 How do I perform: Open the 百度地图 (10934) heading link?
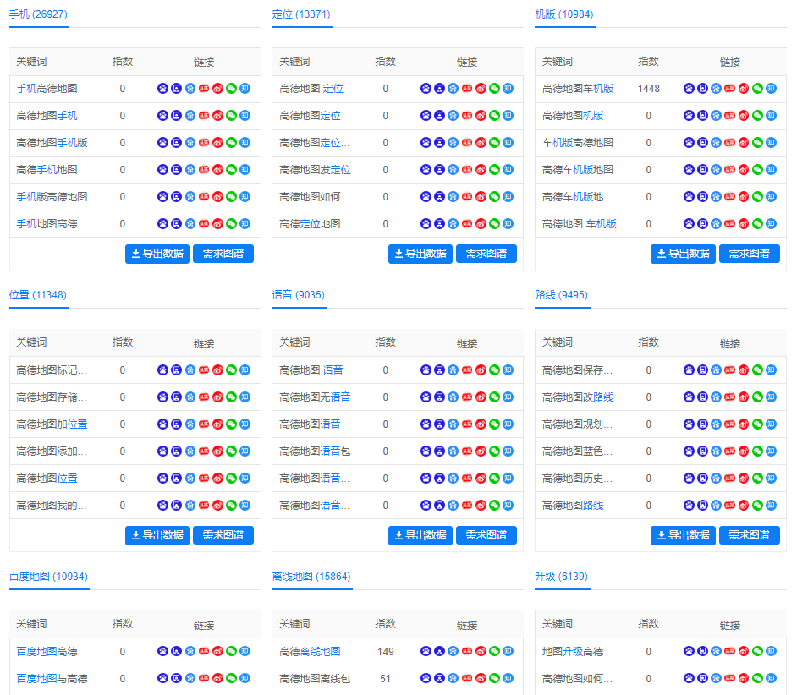click(48, 577)
